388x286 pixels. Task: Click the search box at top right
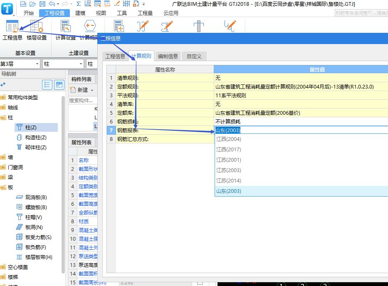[361, 13]
